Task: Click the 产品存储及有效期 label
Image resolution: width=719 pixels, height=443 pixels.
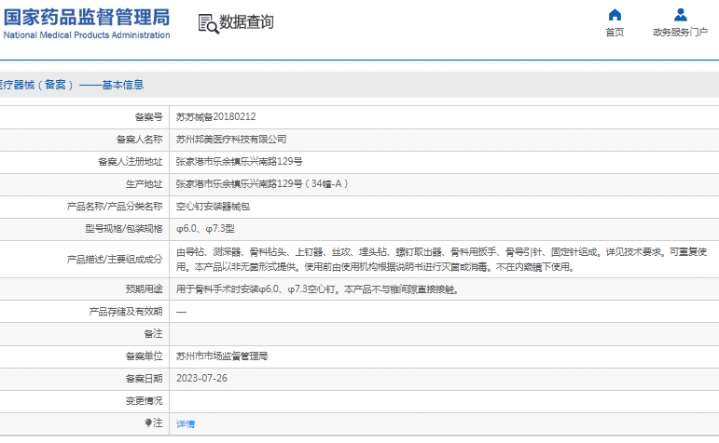Action: (x=126, y=312)
